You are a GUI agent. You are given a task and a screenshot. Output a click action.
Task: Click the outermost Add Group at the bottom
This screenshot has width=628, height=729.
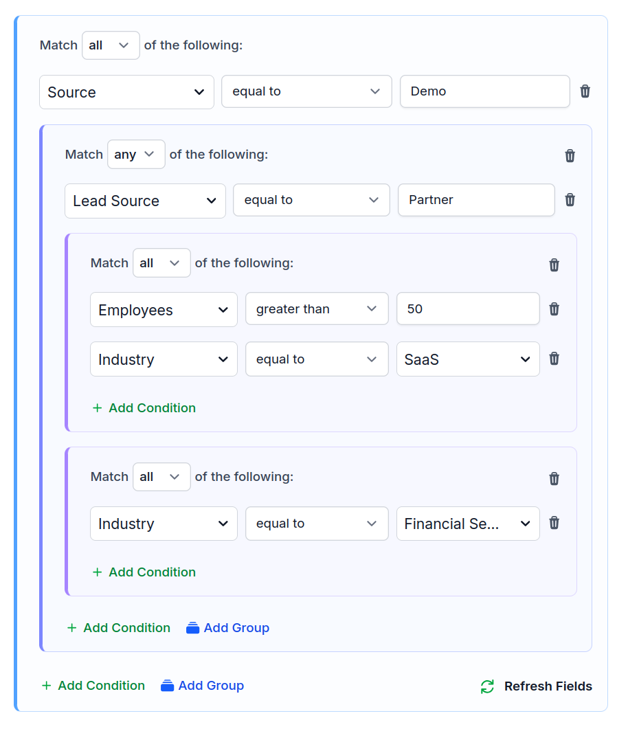coord(203,686)
